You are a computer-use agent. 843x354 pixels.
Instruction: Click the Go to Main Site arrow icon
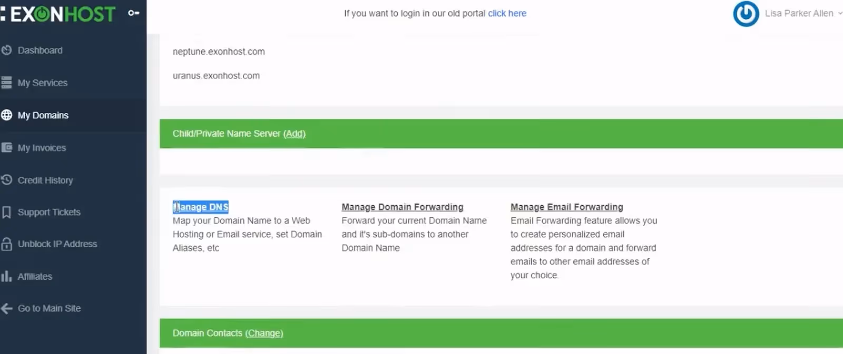(6, 308)
